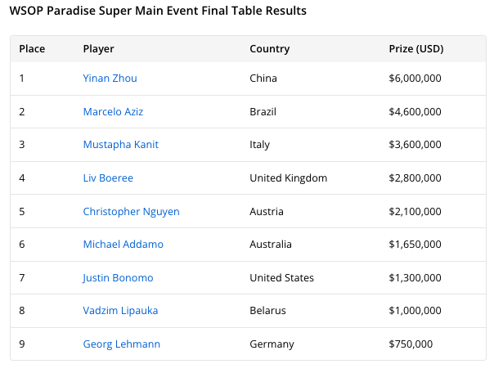The height and width of the screenshot is (373, 494).
Task: Select the $750,000 ninth-place prize cell
Action: [411, 344]
